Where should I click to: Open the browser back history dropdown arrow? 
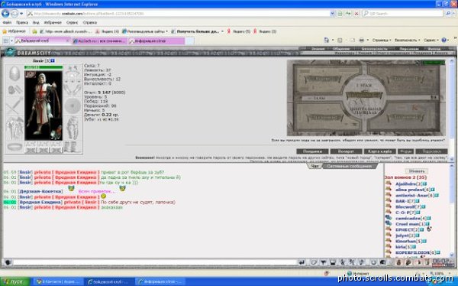21,14
